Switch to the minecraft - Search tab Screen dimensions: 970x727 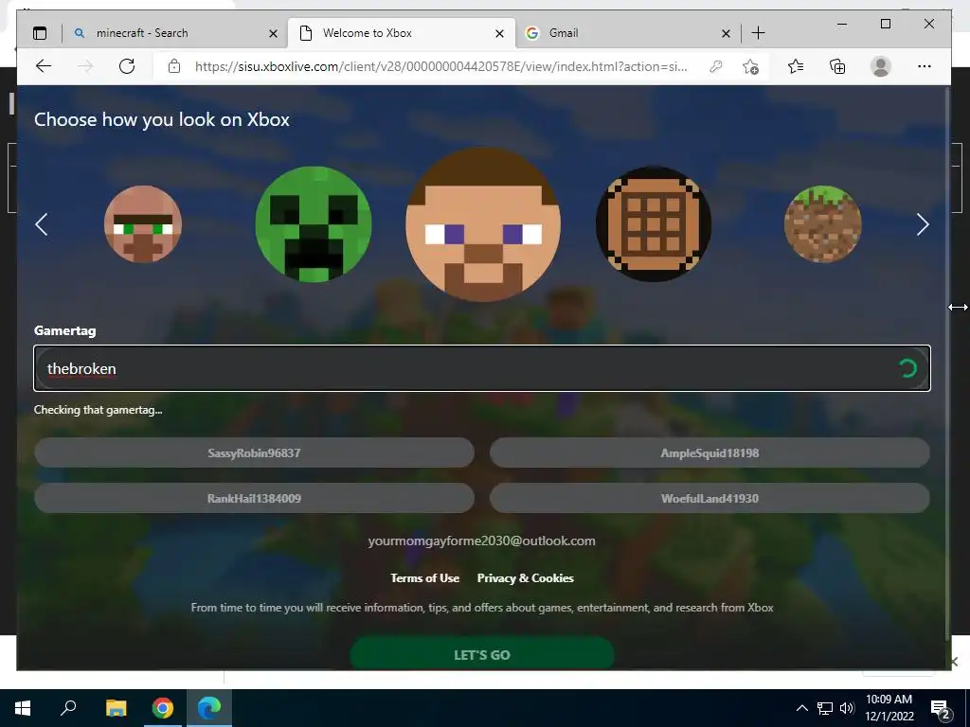click(174, 33)
